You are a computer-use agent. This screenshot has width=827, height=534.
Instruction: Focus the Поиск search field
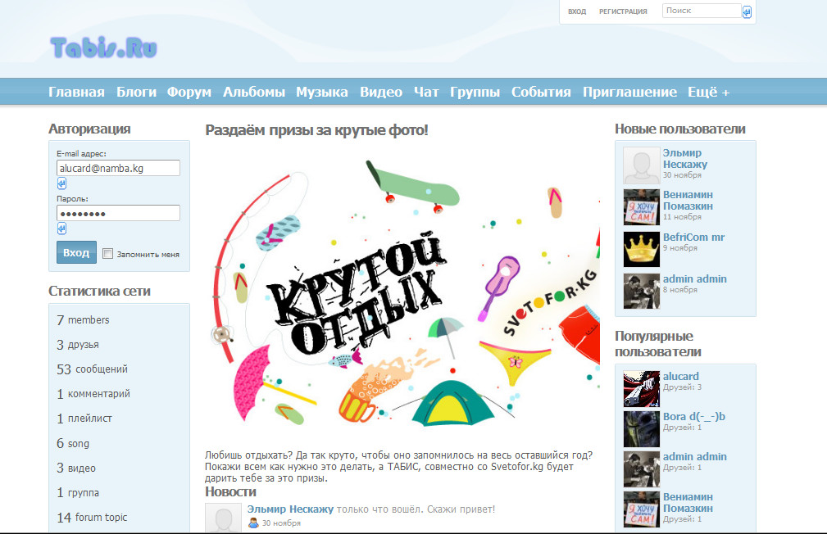(702, 11)
